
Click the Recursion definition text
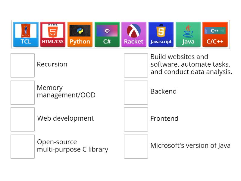(x=52, y=64)
